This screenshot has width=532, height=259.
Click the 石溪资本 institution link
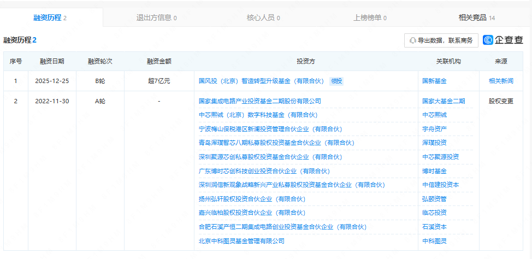point(434,227)
